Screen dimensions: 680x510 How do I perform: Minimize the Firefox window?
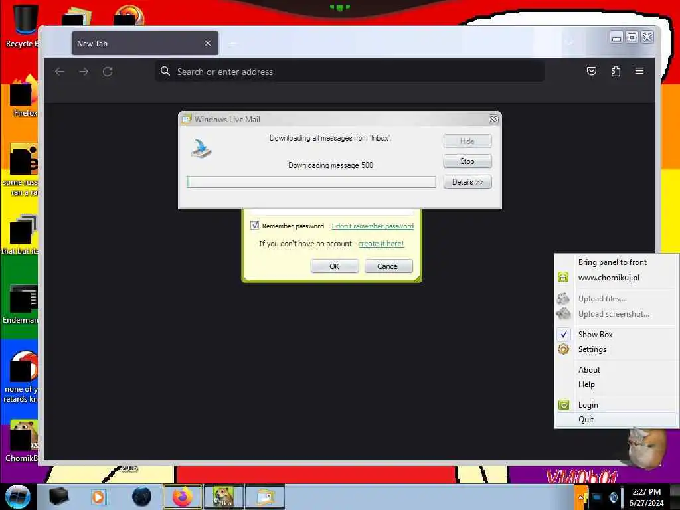click(616, 38)
